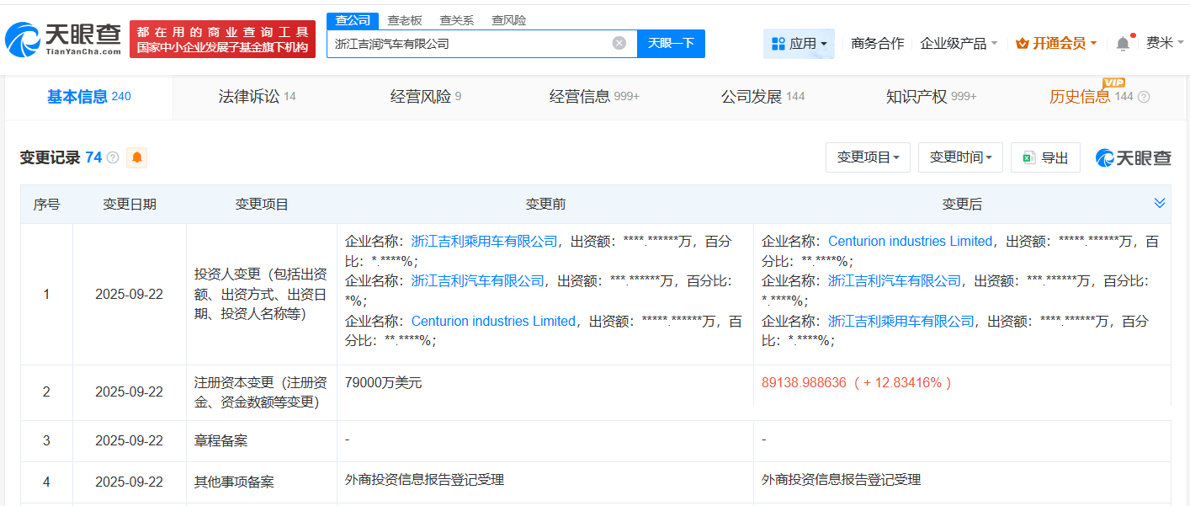The height and width of the screenshot is (506, 1190).
Task: Clear the search box with the X icon
Action: coord(619,43)
